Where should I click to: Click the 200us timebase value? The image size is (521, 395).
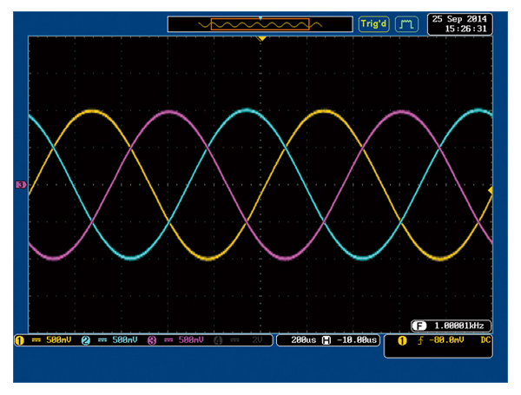click(x=304, y=339)
